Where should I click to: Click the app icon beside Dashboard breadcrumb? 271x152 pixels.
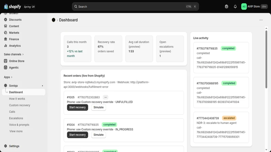[54, 20]
